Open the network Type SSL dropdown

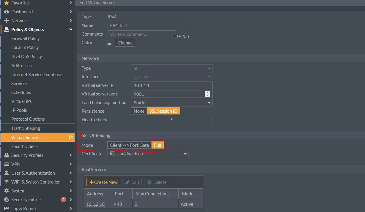pos(172,68)
